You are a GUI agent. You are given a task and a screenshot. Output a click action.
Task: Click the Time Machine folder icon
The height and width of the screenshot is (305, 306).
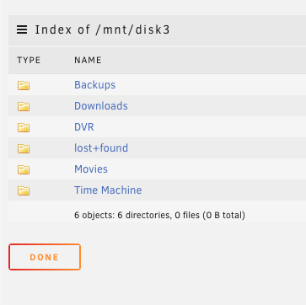point(24,190)
